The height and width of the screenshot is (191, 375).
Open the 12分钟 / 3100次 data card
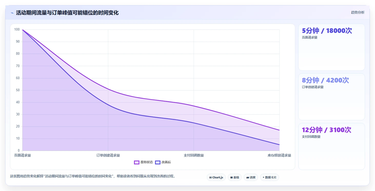[332, 146]
